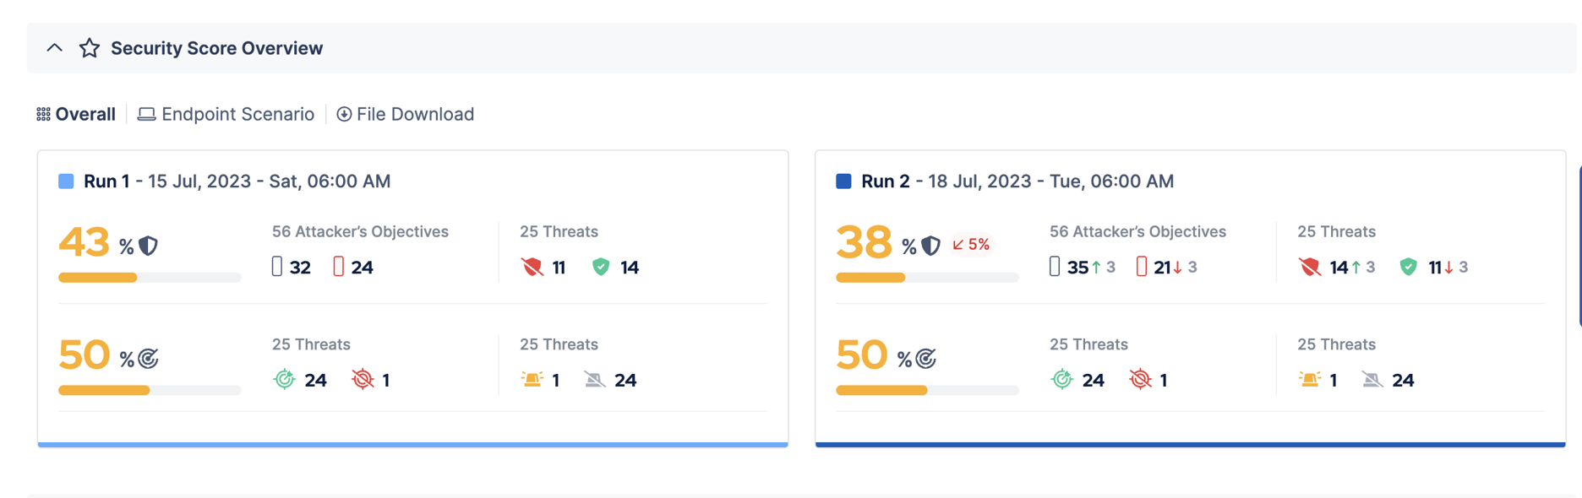The height and width of the screenshot is (498, 1582).
Task: Click Run 1 gray no-alert icon
Action: pos(595,380)
